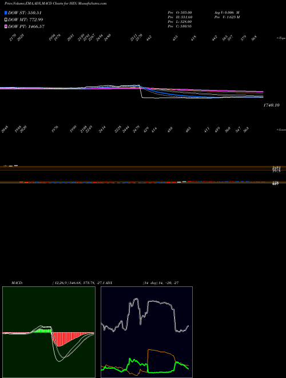Click the 'Pre L: 528.00' value
Image resolution: width=286 pixels, height=378 pixels.
(180, 22)
